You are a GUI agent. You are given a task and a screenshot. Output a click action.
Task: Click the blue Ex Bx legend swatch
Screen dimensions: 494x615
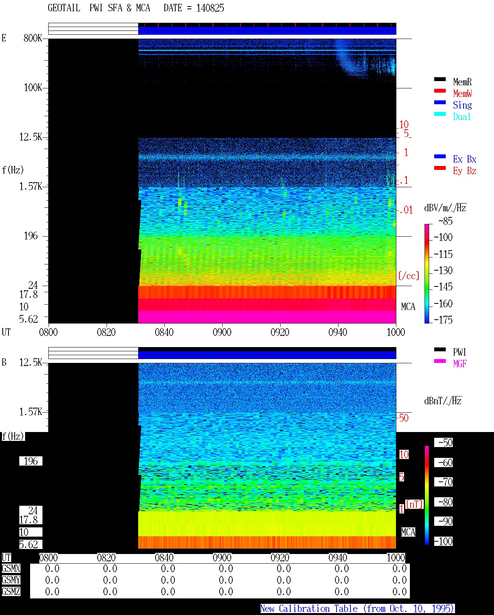440,157
